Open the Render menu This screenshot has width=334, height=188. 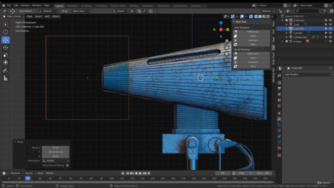tap(25, 5)
